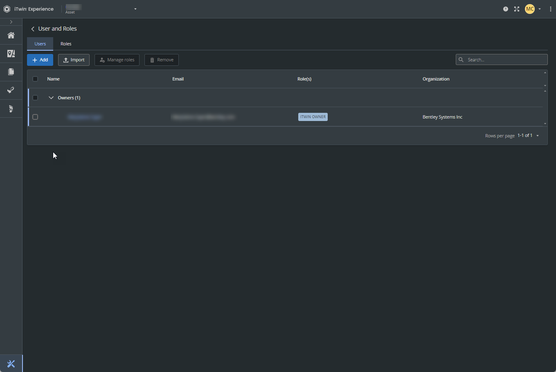Click the table body scrollbar up arrow
The width and height of the screenshot is (556, 372).
(545, 91)
